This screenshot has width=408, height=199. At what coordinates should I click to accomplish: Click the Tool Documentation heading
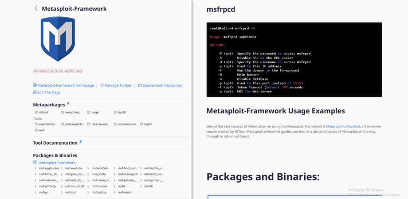click(x=55, y=143)
